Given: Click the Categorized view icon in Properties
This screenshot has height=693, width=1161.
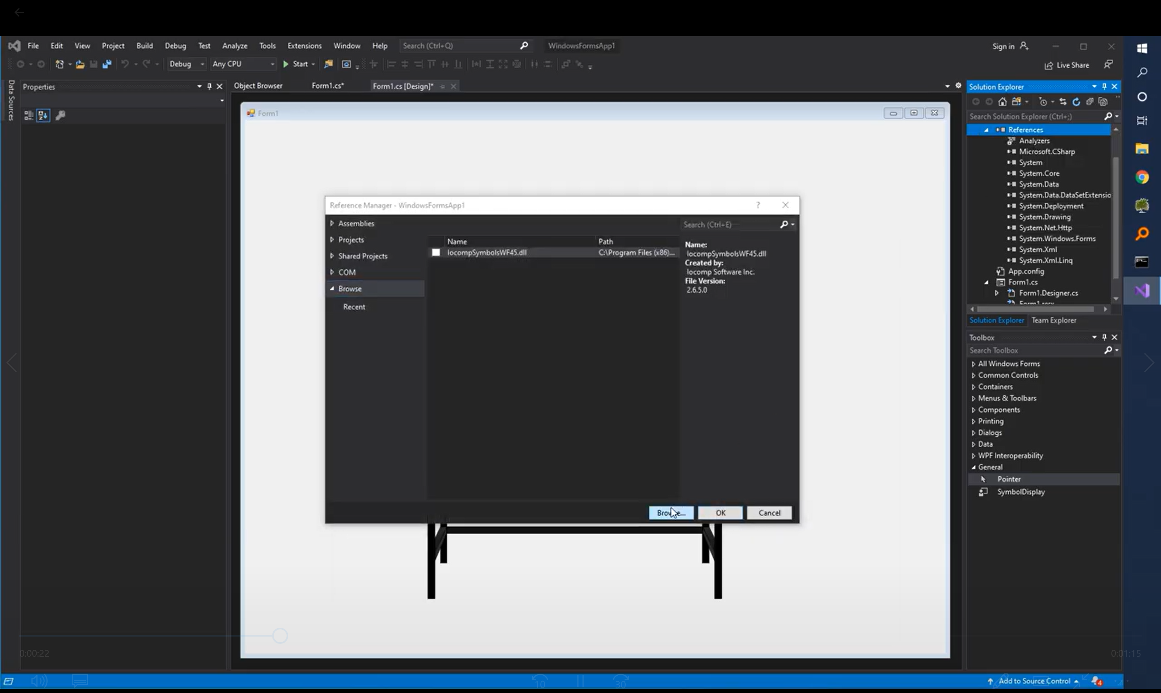Looking at the screenshot, I should (29, 115).
